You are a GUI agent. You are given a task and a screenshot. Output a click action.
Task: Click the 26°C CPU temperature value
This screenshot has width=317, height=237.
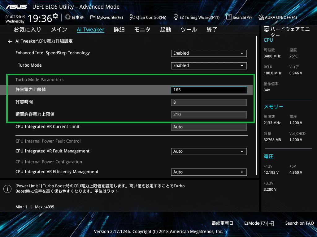(x=293, y=56)
